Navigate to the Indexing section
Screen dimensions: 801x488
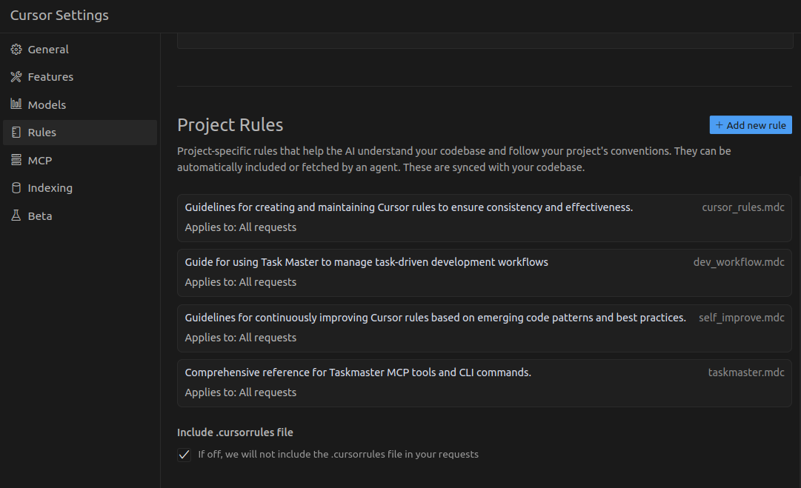pyautogui.click(x=80, y=188)
